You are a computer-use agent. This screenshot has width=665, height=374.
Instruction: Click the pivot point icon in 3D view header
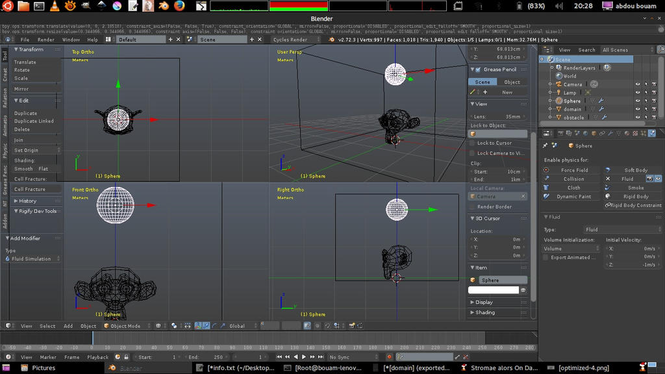[x=174, y=326]
